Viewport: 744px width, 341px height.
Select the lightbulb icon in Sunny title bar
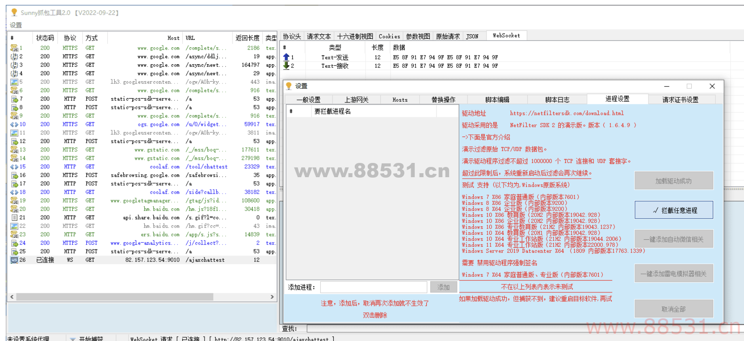pyautogui.click(x=14, y=12)
